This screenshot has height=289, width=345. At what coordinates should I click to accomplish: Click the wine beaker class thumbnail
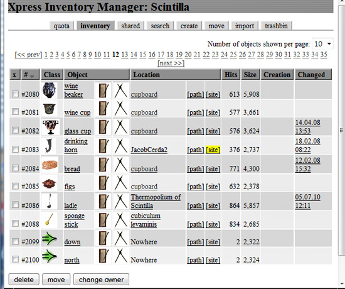50,90
